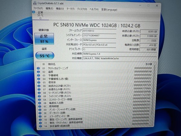Viewport: 181px width, 136px height.
Task: Select the コントローラービジー時間 attribute name
Action: [60, 99]
